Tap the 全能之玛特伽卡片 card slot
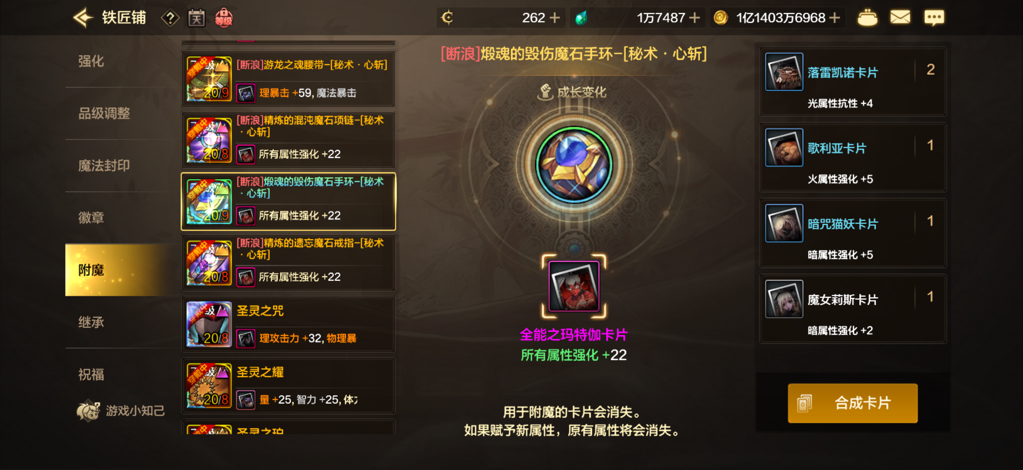Viewport: 1023px width, 470px height. 574,286
